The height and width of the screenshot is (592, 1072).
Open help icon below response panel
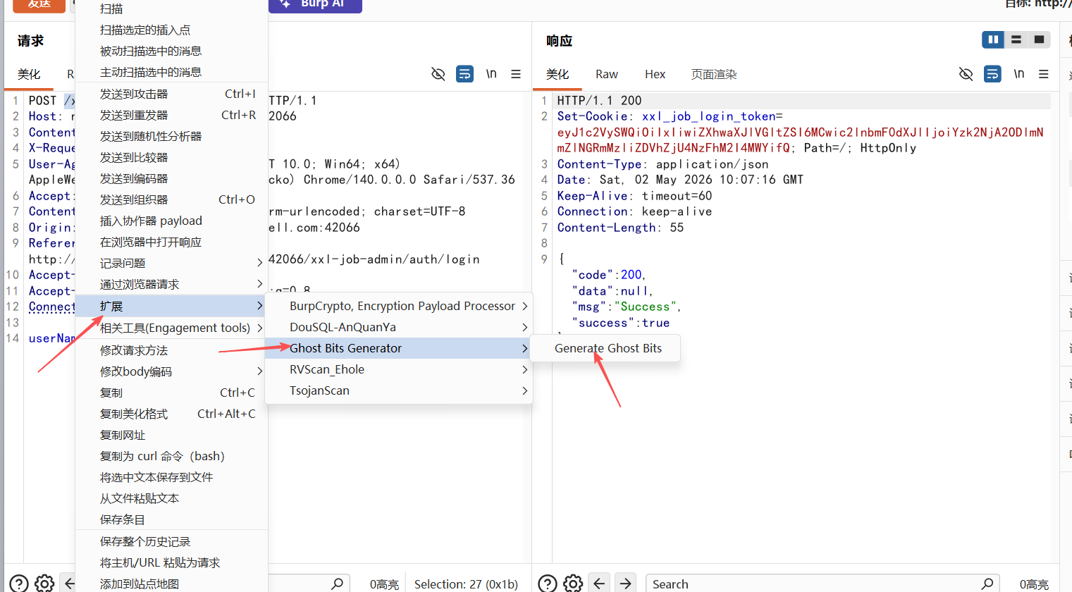548,584
